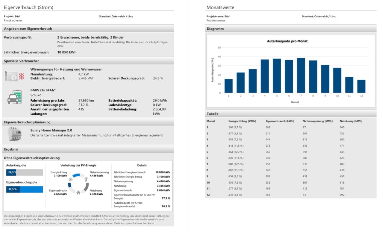The image size is (383, 232).
Task: Click the chart bar for month 10
Action: click(337, 81)
